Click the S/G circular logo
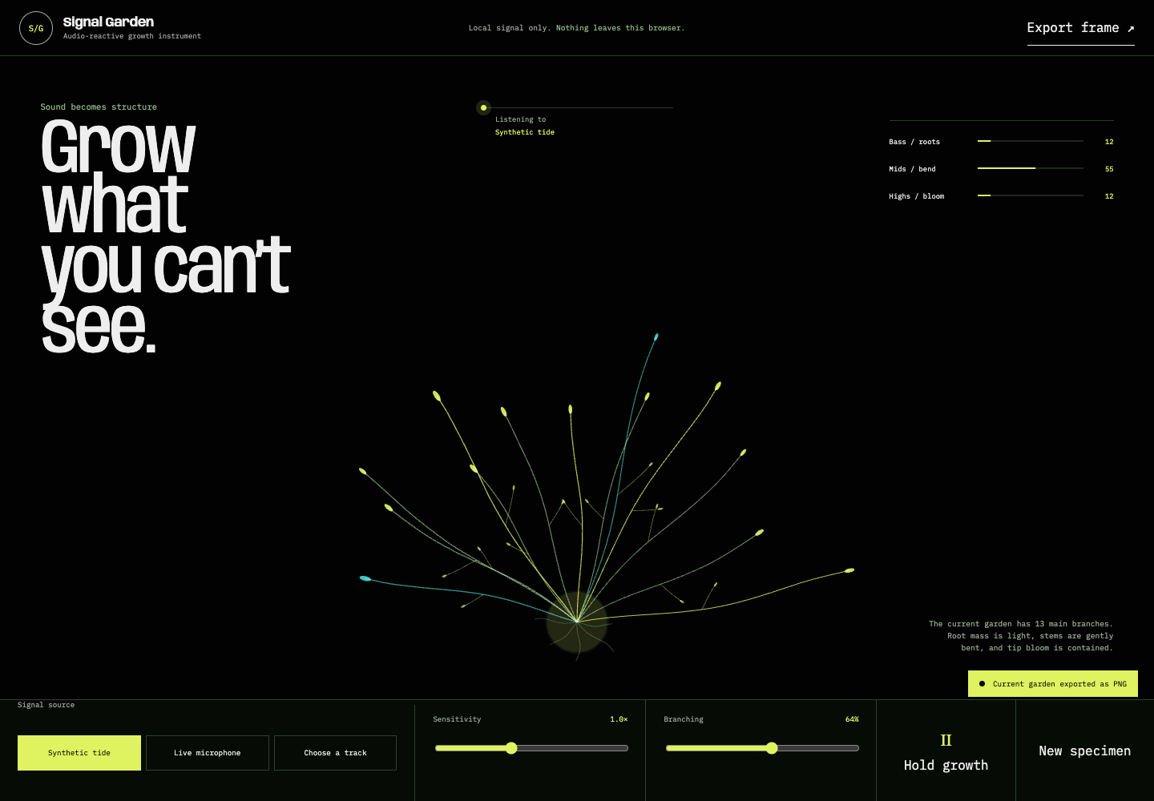Screen dimensions: 1154x801 point(36,28)
